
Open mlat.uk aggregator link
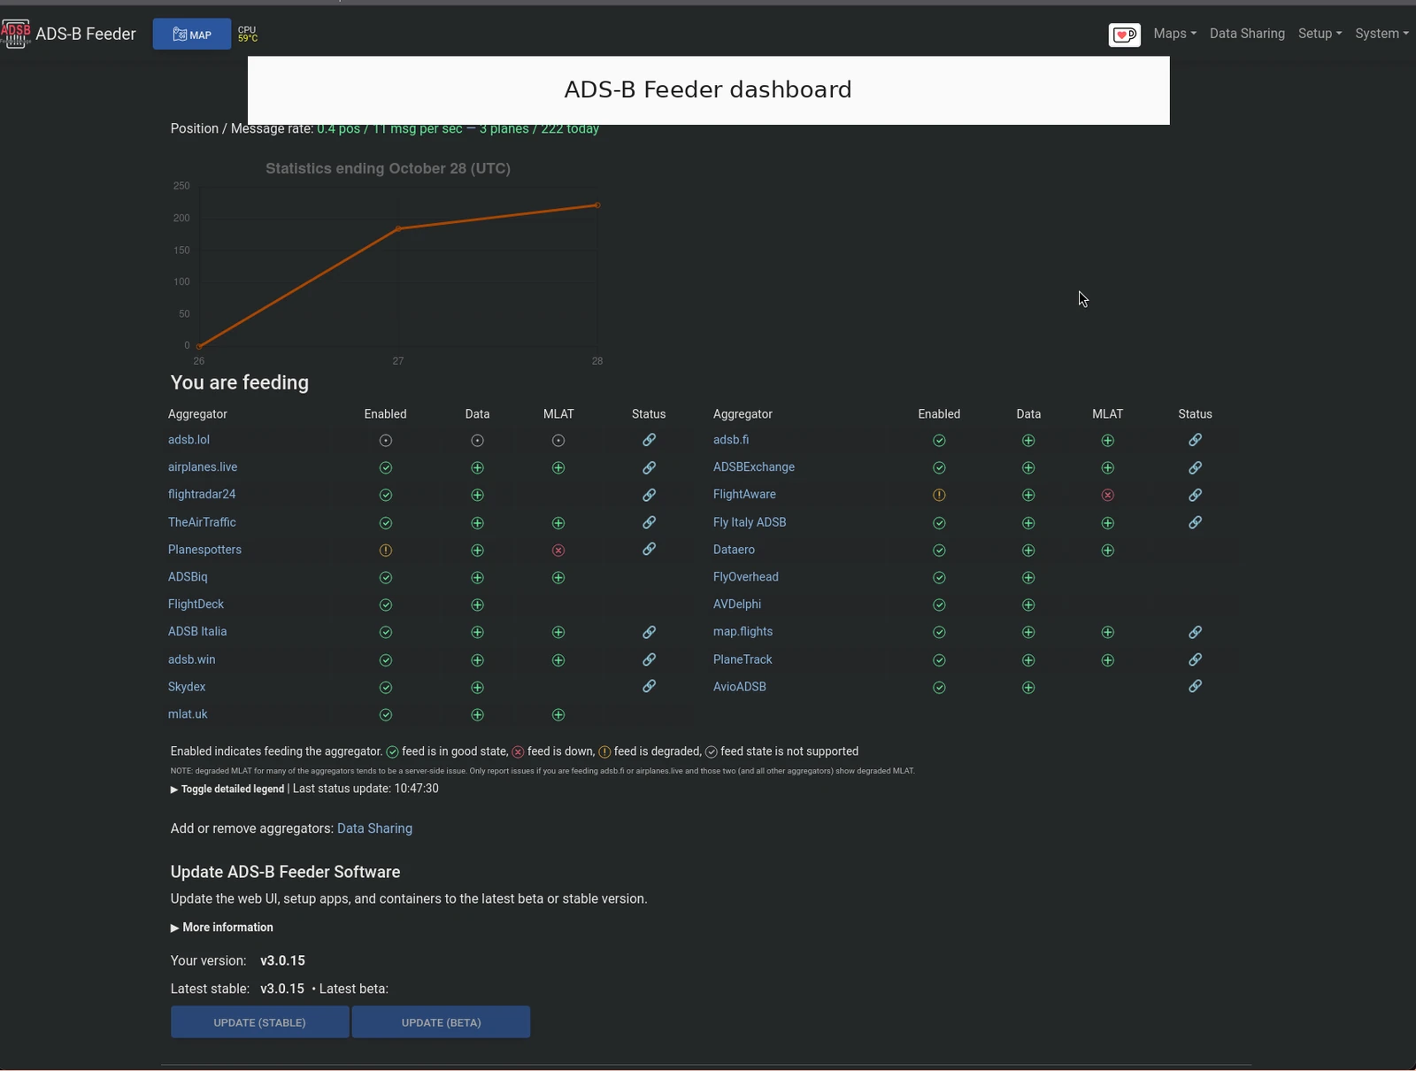(188, 714)
